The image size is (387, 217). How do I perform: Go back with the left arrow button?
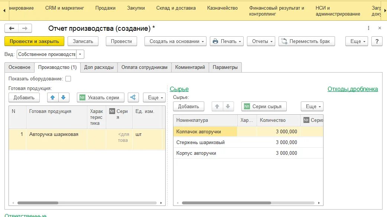pyautogui.click(x=12, y=28)
